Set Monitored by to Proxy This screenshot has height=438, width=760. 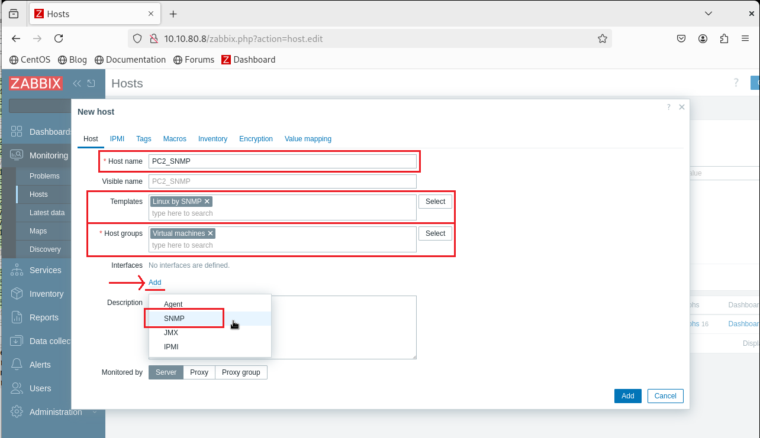point(199,372)
